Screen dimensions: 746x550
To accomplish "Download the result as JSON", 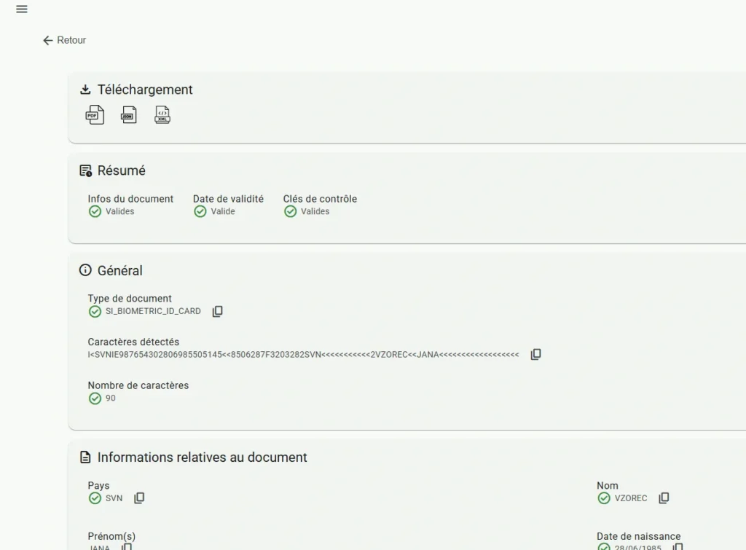I will (129, 114).
